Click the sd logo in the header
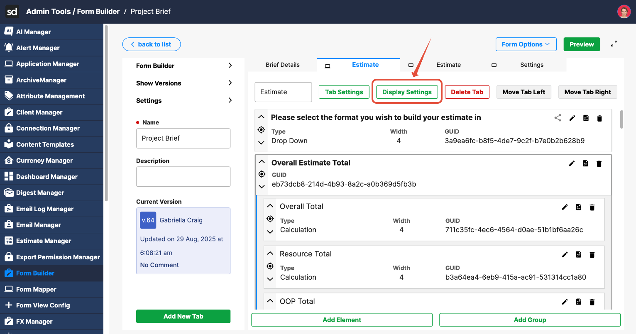Image resolution: width=636 pixels, height=334 pixels. point(12,12)
